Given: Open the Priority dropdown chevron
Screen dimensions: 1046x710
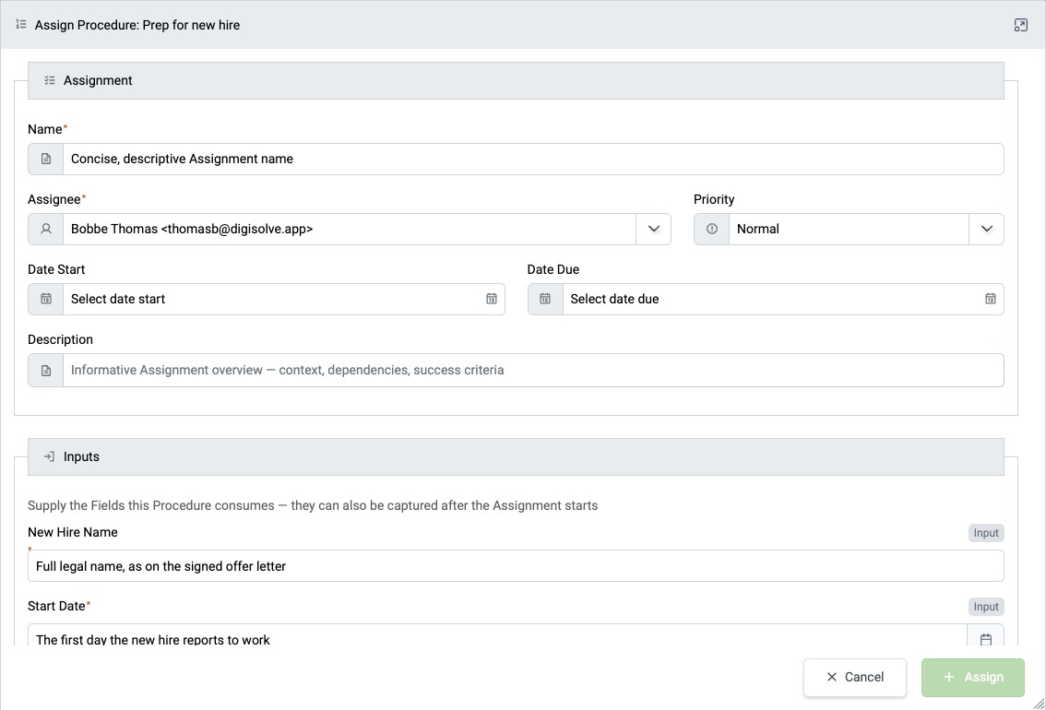Looking at the screenshot, I should (987, 230).
